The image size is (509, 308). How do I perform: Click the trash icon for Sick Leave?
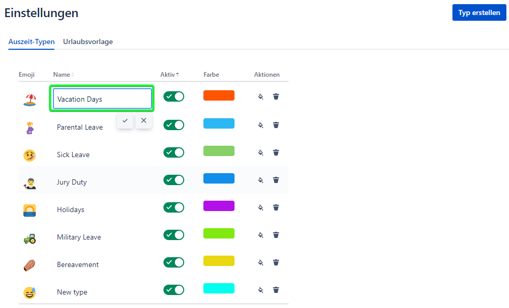[276, 152]
